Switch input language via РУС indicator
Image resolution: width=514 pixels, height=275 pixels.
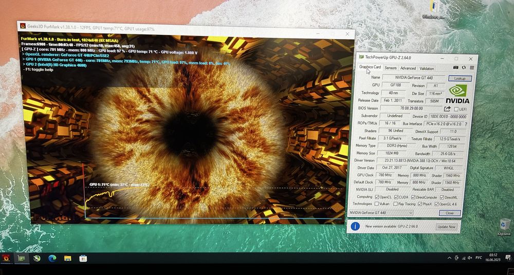tap(479, 258)
